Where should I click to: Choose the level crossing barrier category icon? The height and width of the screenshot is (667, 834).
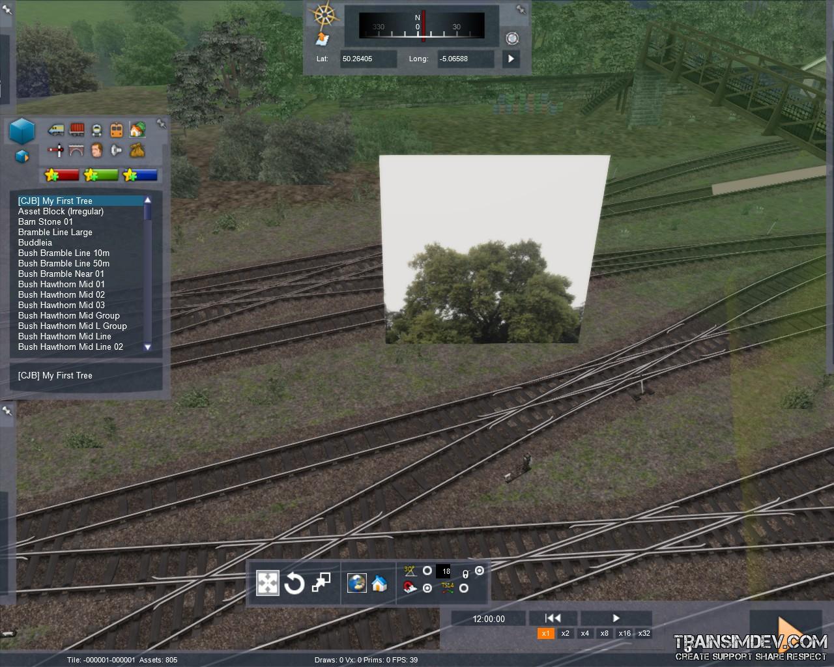[56, 150]
